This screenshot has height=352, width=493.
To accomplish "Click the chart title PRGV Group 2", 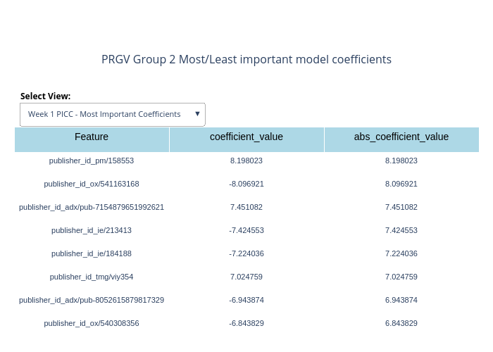I will (246, 59).
